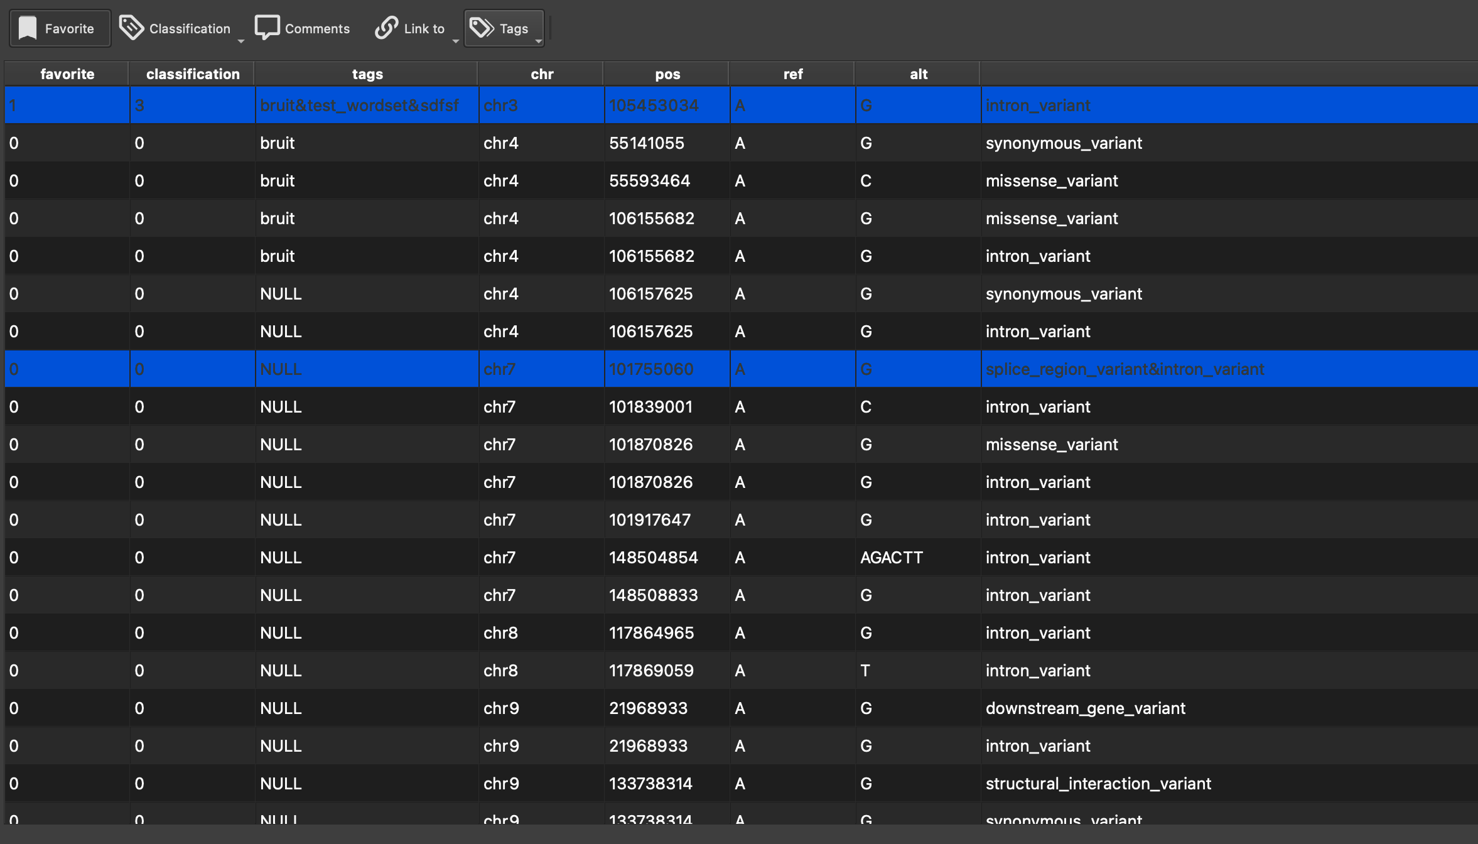The height and width of the screenshot is (844, 1478).
Task: Click the structural_interaction_variant cell
Action: coord(1098,784)
